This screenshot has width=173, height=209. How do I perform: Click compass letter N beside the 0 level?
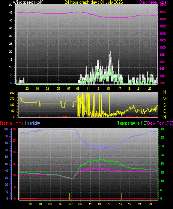[165, 117]
